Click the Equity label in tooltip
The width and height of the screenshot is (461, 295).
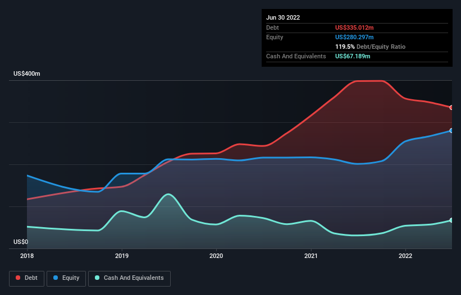pos(275,37)
